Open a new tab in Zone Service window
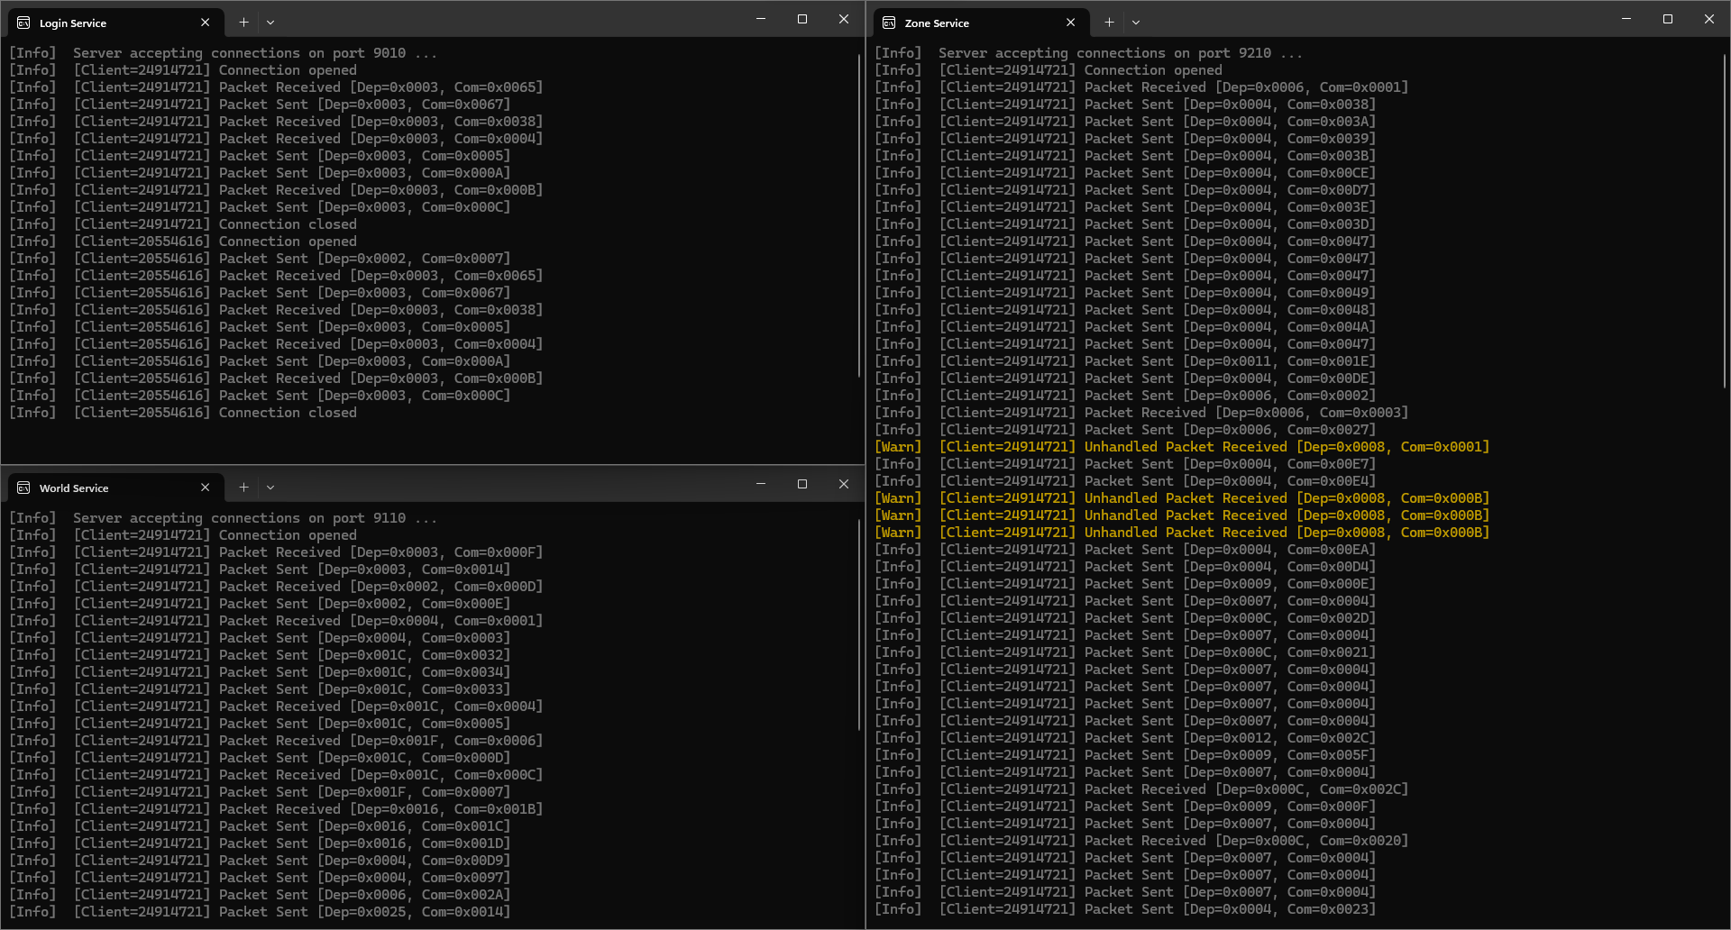This screenshot has height=930, width=1731. pyautogui.click(x=1109, y=23)
